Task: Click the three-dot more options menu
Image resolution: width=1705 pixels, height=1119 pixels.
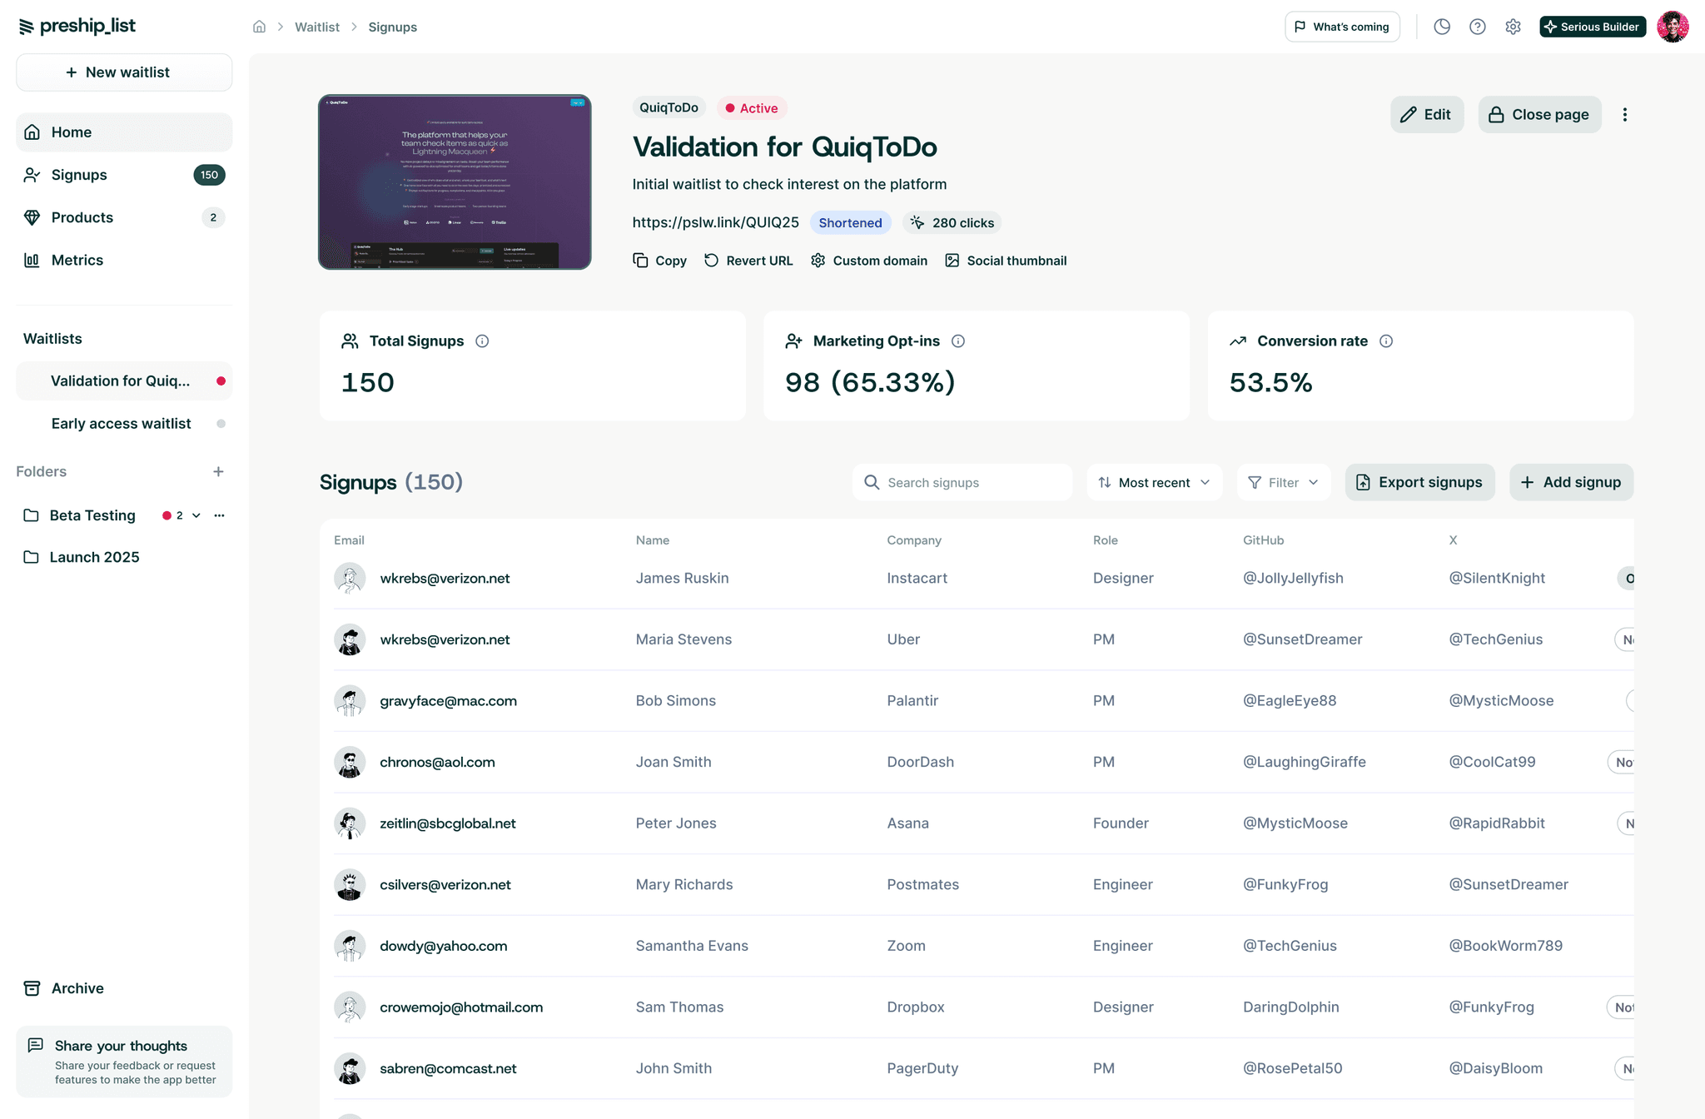Action: (1624, 115)
